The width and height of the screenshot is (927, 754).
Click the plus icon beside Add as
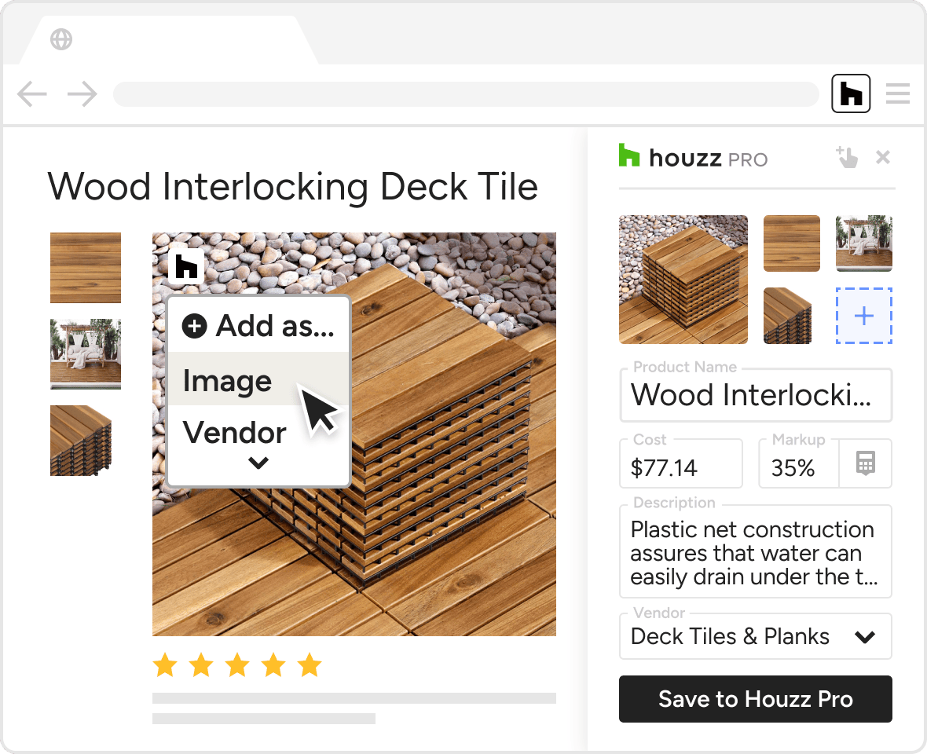194,325
